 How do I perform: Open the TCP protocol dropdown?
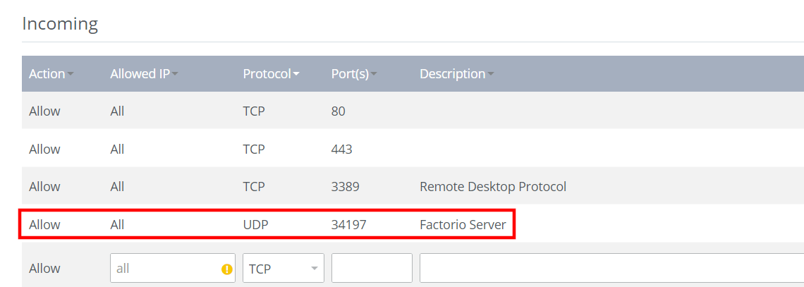pyautogui.click(x=284, y=268)
